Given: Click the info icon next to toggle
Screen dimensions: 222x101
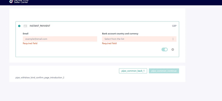Looking at the screenshot, I should coord(173,50).
